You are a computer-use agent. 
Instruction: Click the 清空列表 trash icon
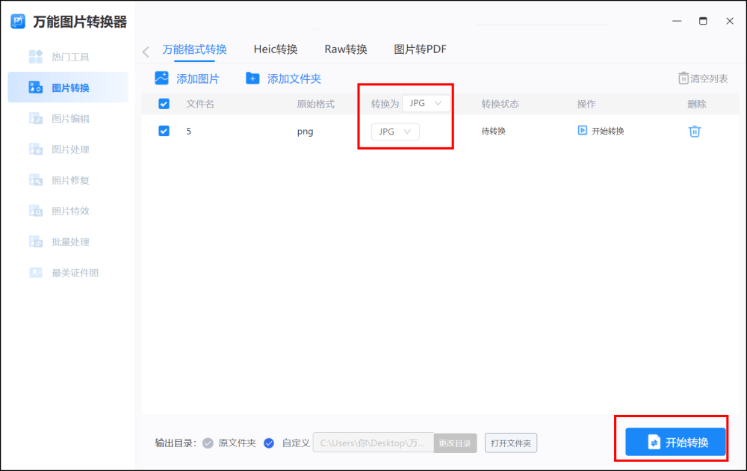684,78
